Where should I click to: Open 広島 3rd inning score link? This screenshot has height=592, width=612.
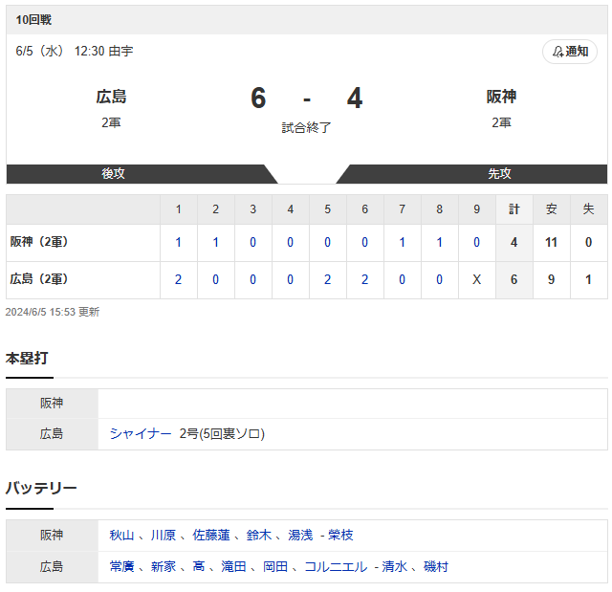pyautogui.click(x=252, y=280)
